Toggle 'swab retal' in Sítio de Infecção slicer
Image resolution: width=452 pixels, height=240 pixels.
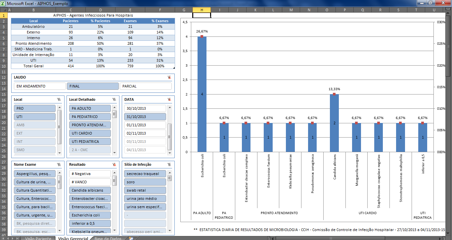point(145,190)
